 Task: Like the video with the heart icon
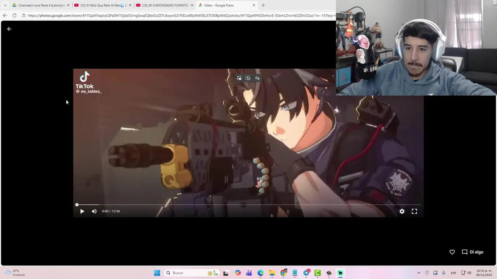click(x=452, y=252)
